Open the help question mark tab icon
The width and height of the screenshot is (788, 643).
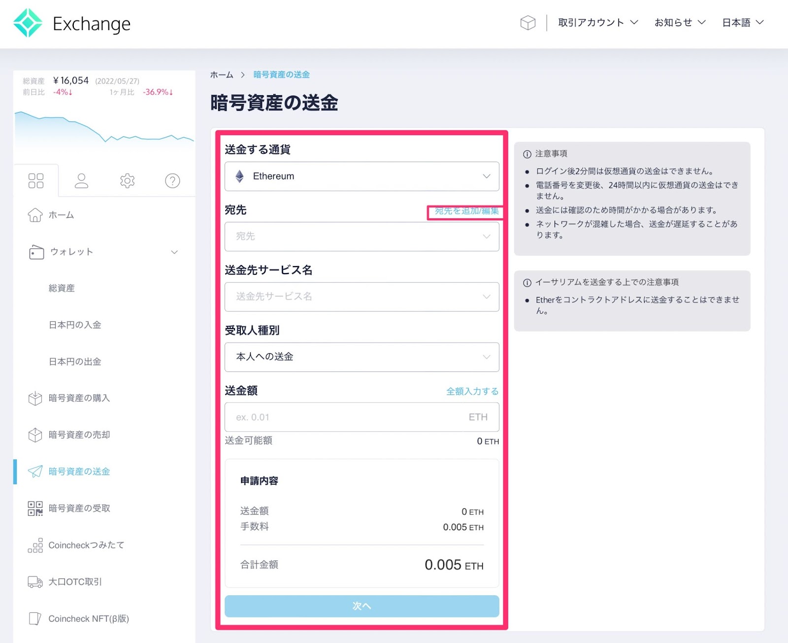(x=172, y=181)
